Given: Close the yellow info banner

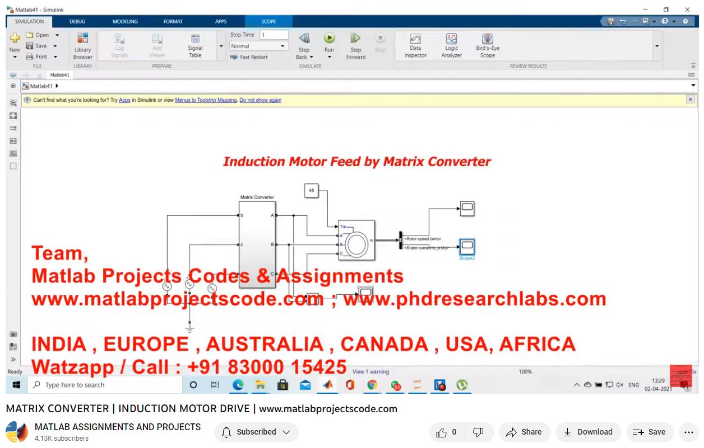Looking at the screenshot, I should pyautogui.click(x=690, y=99).
